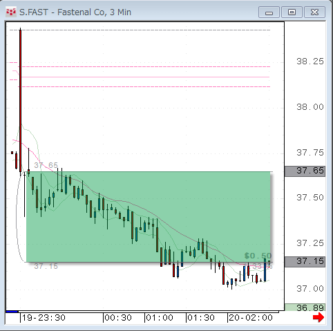The height and width of the screenshot is (331, 333).
Task: Close the Fastenal chart window
Action: (314, 12)
